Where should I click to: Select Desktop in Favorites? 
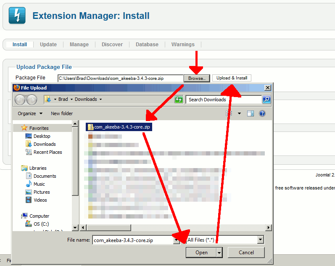[x=42, y=136]
